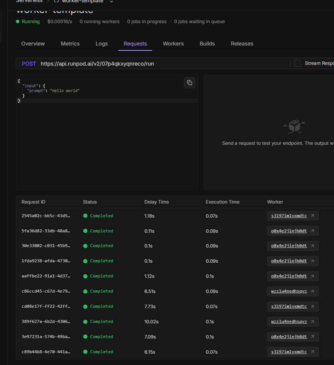Click inside the JSON request body editor
This screenshot has width=334, height=365.
(107, 132)
